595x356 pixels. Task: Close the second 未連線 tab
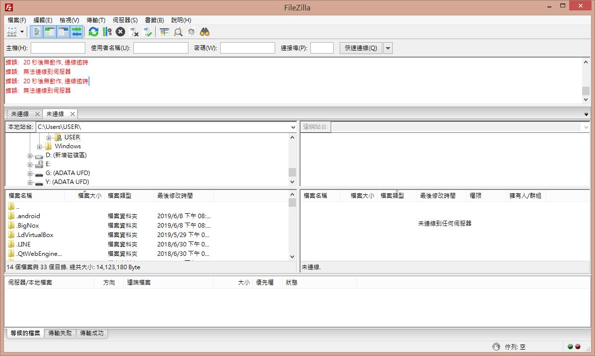pyautogui.click(x=72, y=114)
